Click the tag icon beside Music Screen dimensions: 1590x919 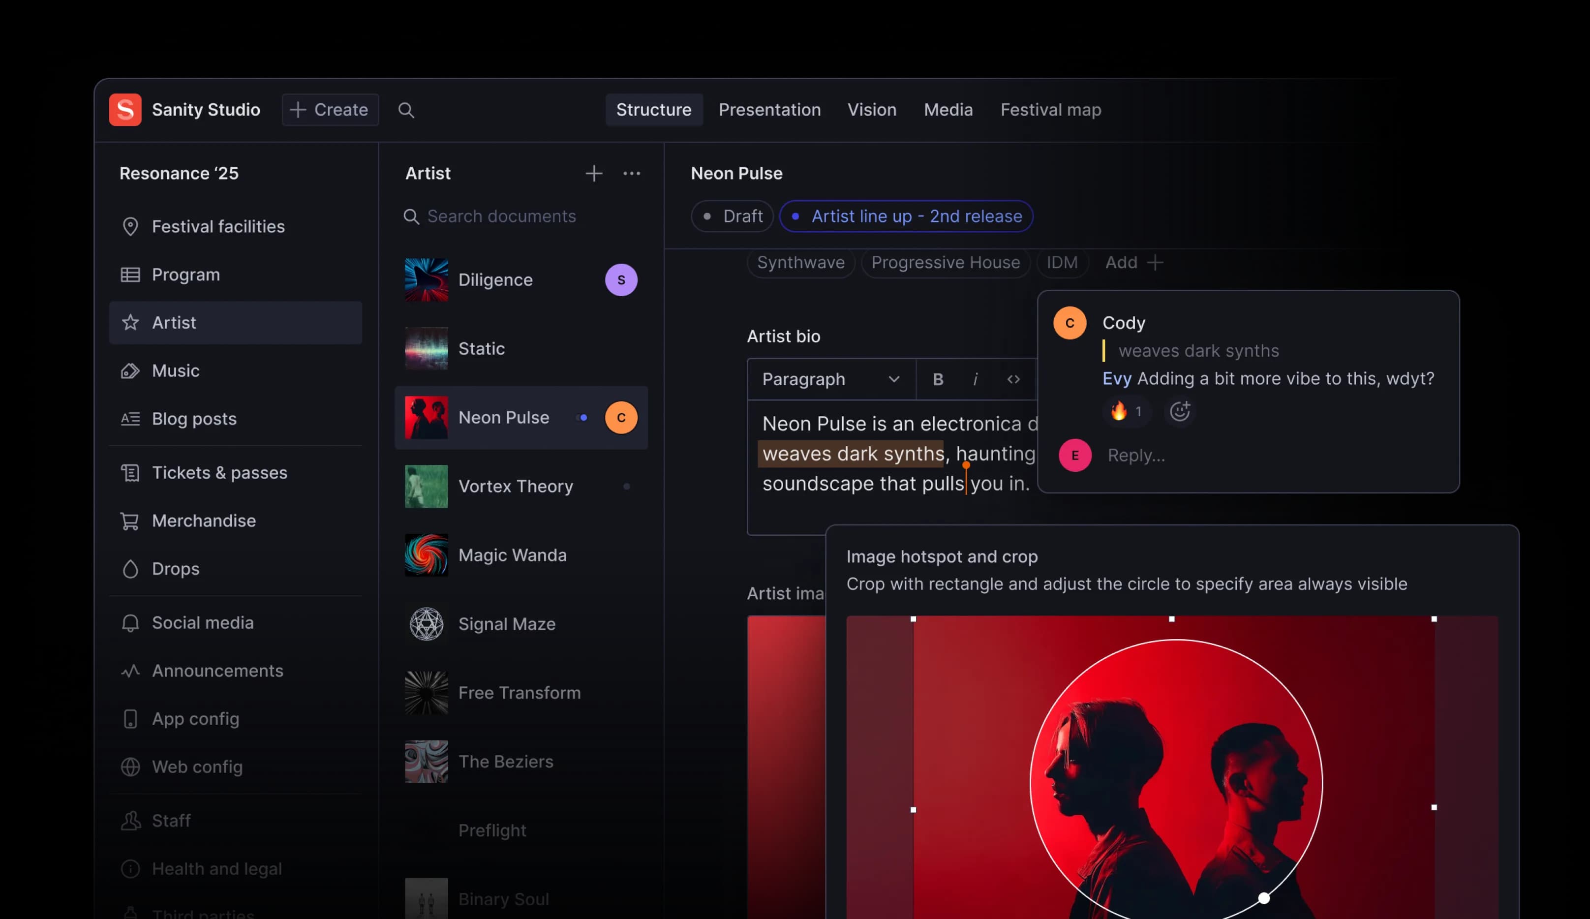click(x=130, y=371)
